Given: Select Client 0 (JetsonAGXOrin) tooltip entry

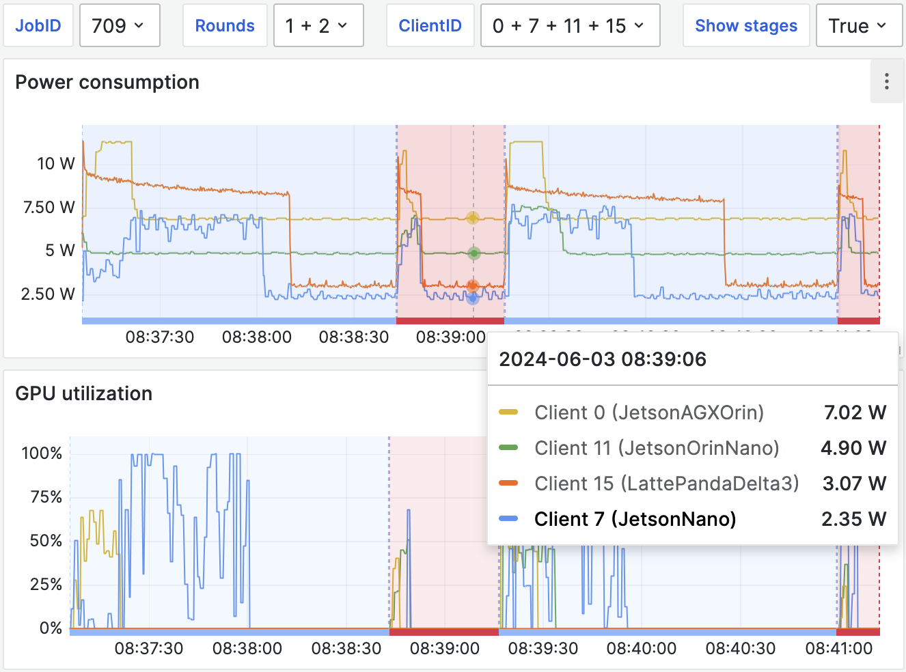Looking at the screenshot, I should point(648,412).
